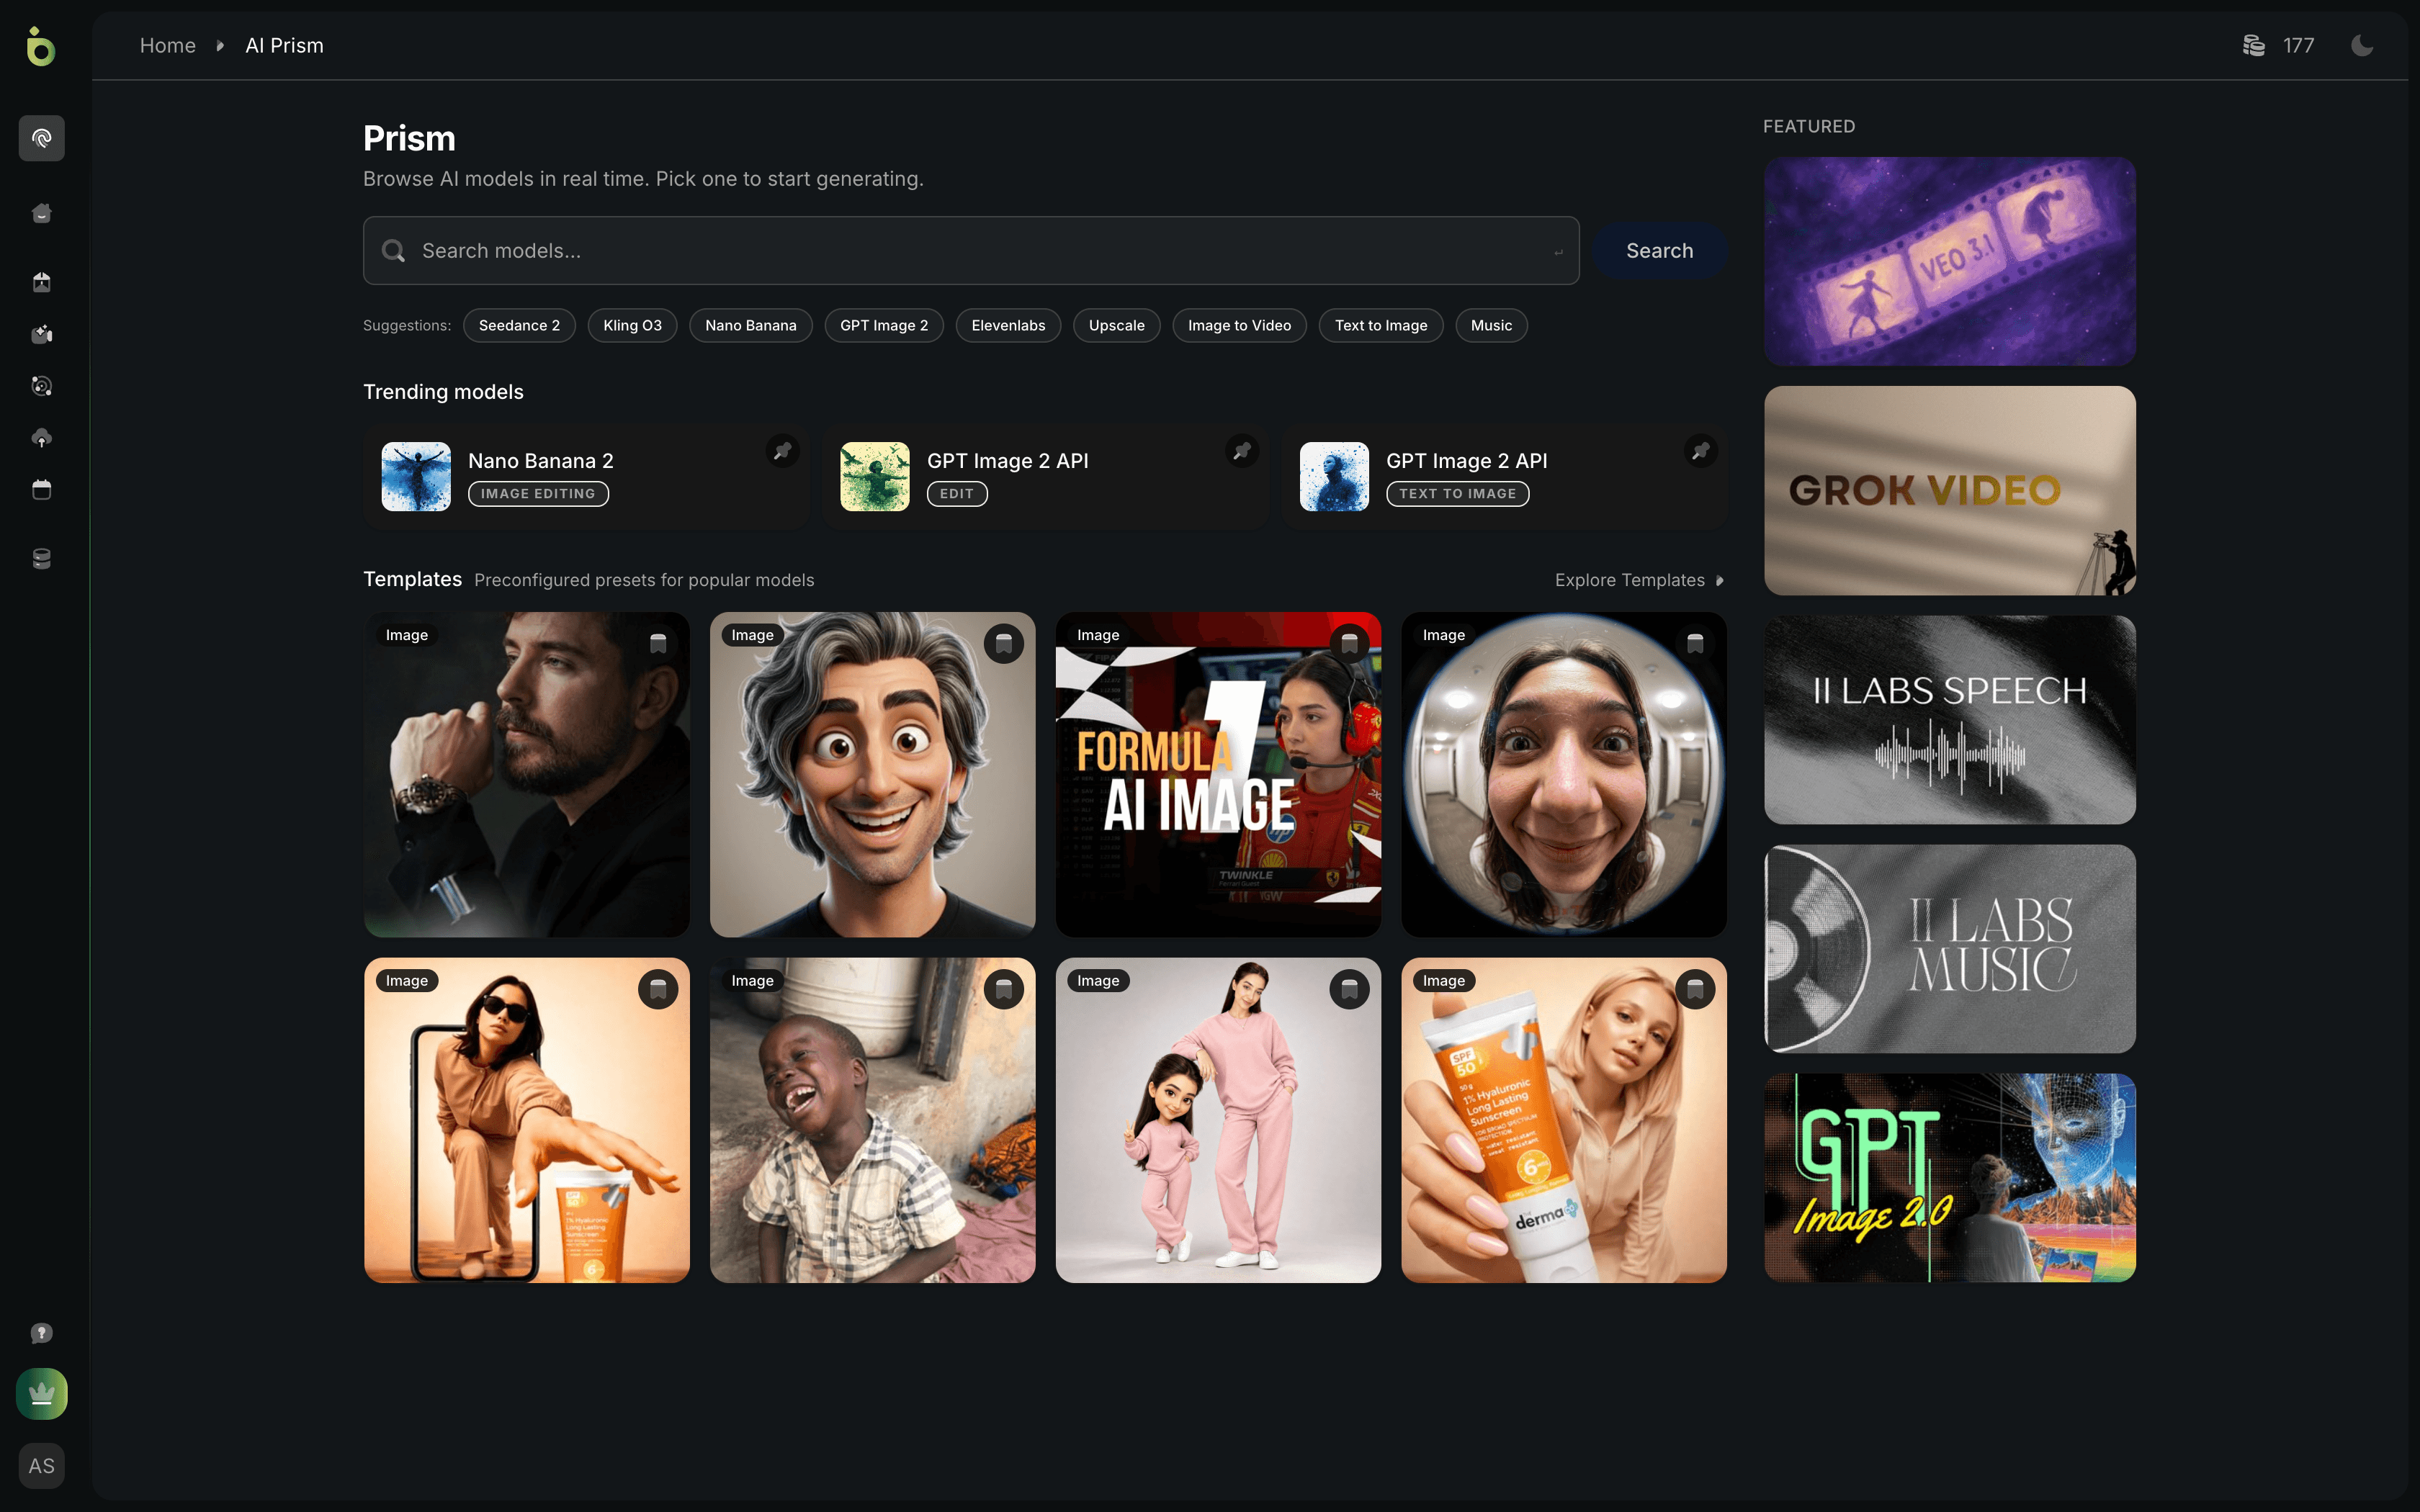Select the GPT Image 2 suggestion chip
The image size is (2420, 1512).
coord(884,325)
